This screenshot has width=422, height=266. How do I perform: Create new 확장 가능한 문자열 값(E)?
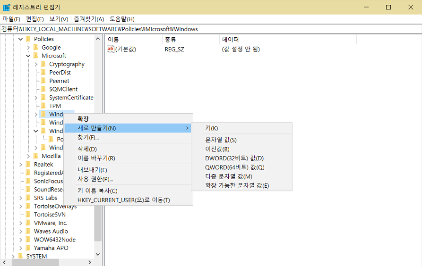click(x=241, y=185)
